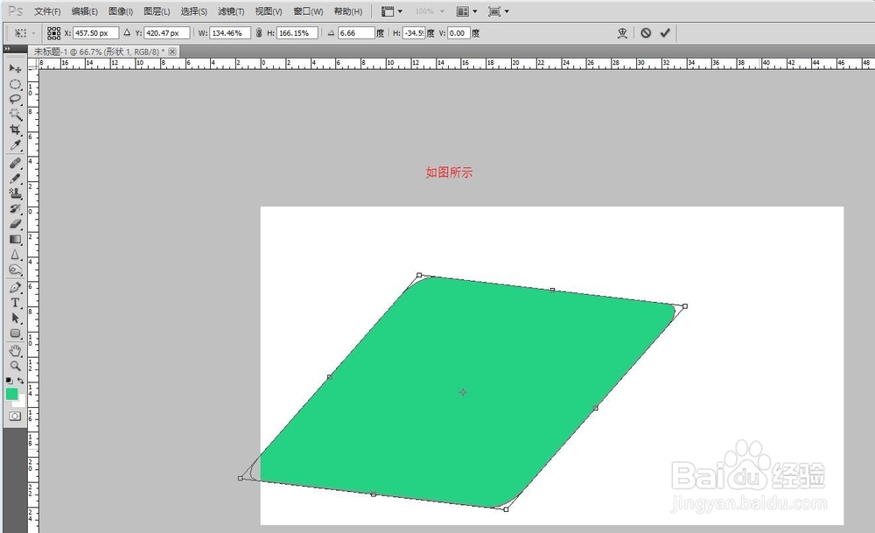Select the Brush tool
This screenshot has width=875, height=533.
(x=15, y=178)
